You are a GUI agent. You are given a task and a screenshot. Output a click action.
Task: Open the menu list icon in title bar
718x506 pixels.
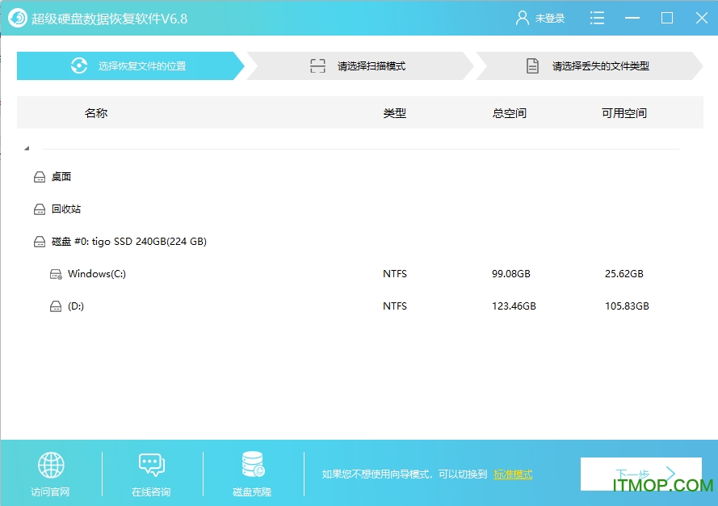(597, 18)
